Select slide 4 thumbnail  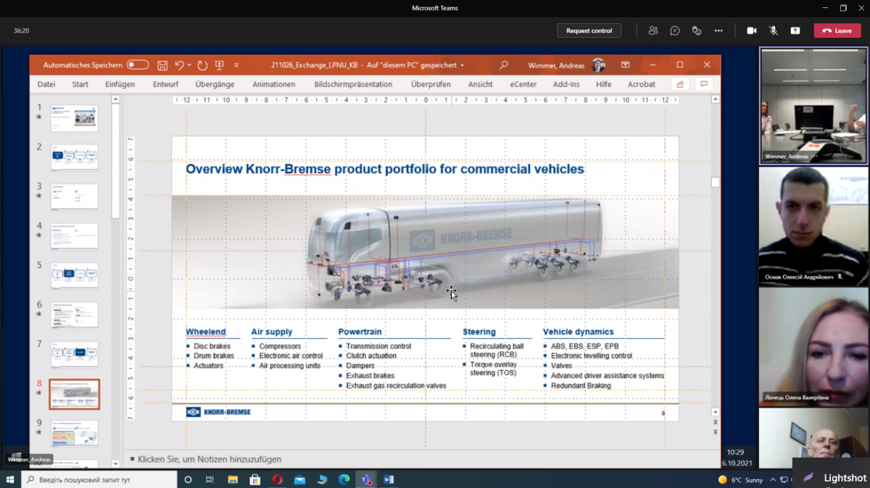(74, 236)
